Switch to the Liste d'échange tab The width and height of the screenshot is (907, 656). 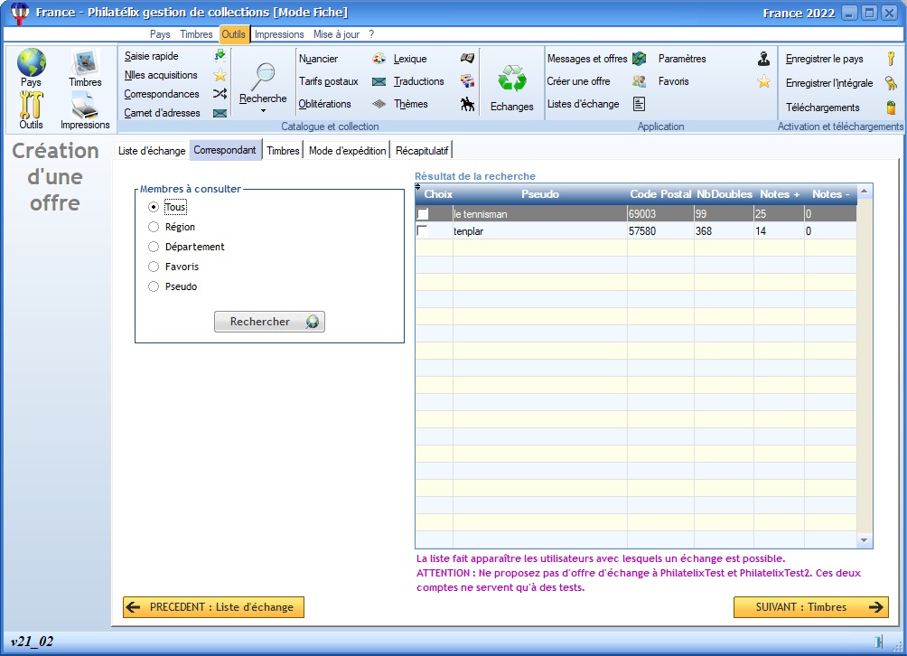[152, 150]
